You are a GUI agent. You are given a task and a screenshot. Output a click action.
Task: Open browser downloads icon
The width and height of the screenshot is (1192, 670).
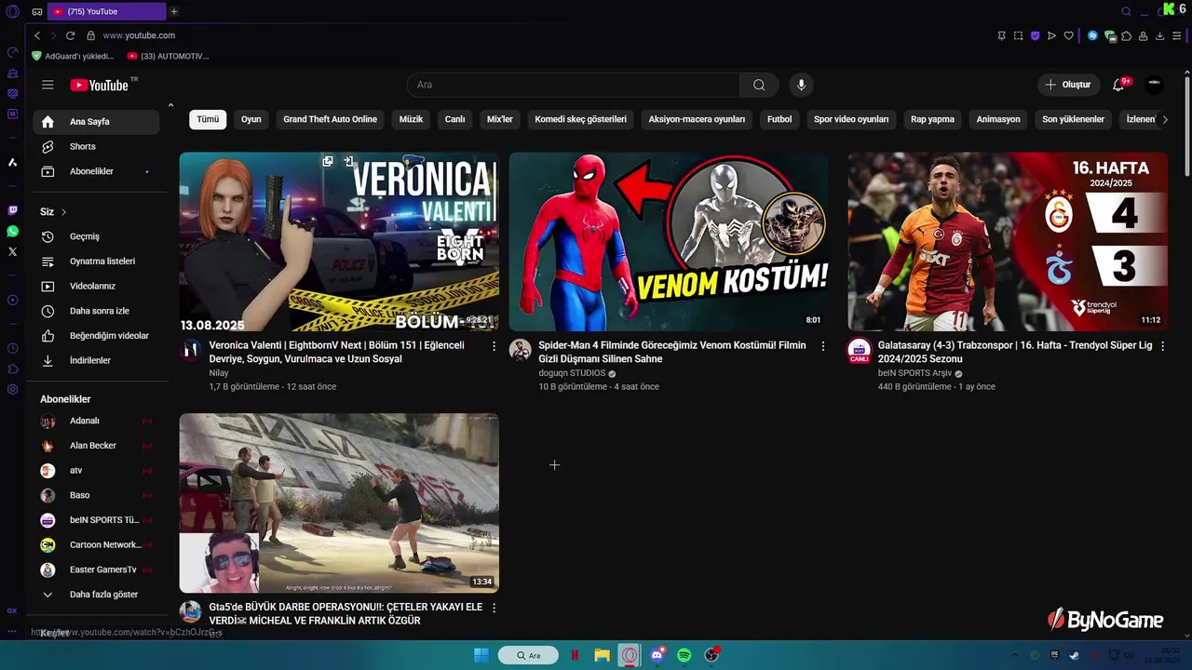click(1159, 35)
